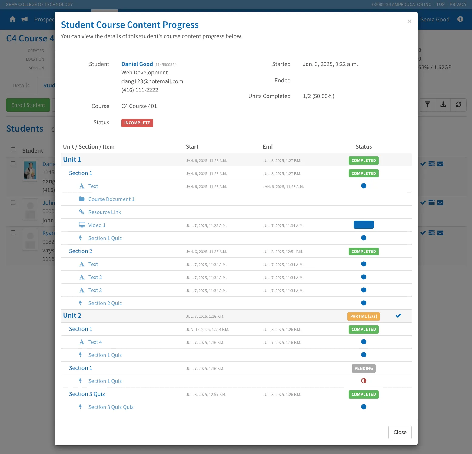Click the list icon in John's student row
The image size is (472, 454).
tap(432, 202)
